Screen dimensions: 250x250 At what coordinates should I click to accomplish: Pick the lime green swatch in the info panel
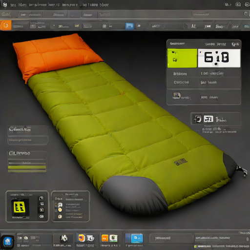point(182,58)
